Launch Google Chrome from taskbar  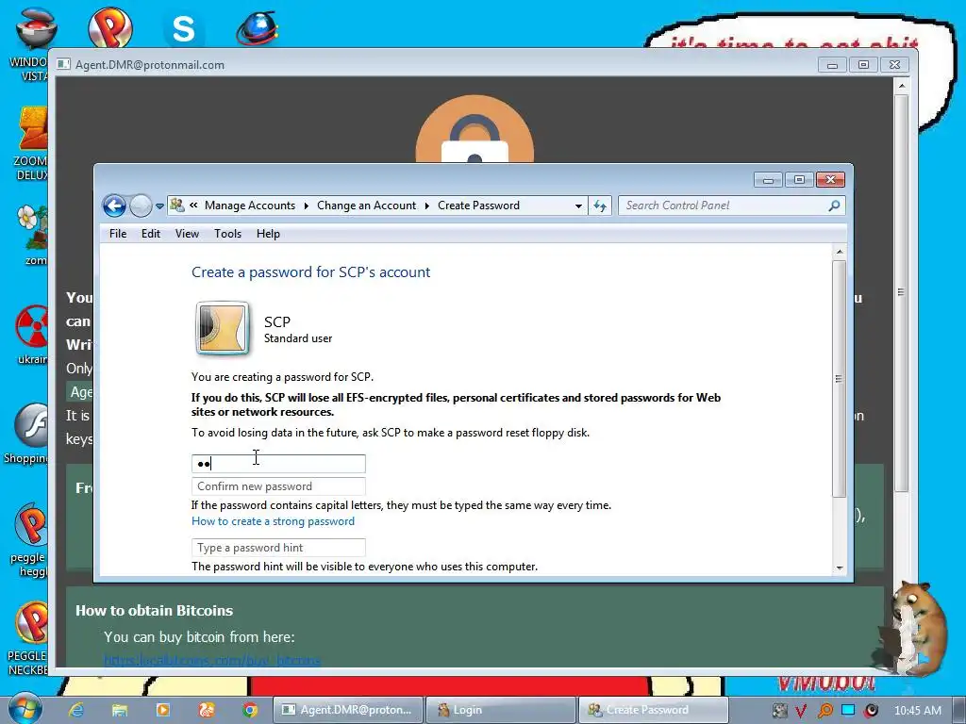(249, 710)
